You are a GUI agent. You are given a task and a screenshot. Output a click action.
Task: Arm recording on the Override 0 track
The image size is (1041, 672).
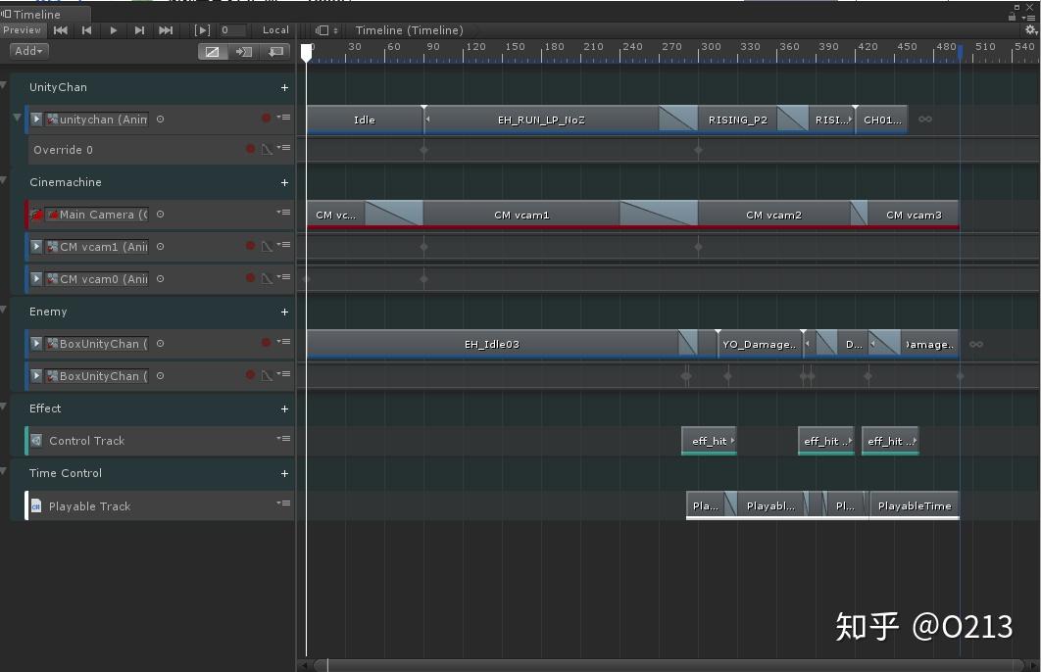[x=251, y=149]
